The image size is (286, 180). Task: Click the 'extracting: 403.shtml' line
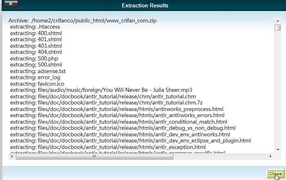point(36,46)
